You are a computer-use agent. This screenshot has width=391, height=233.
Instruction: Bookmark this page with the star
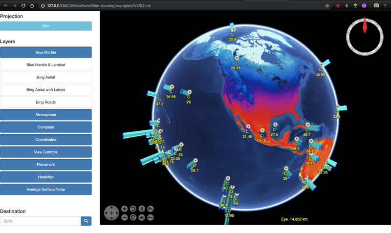point(327,5)
